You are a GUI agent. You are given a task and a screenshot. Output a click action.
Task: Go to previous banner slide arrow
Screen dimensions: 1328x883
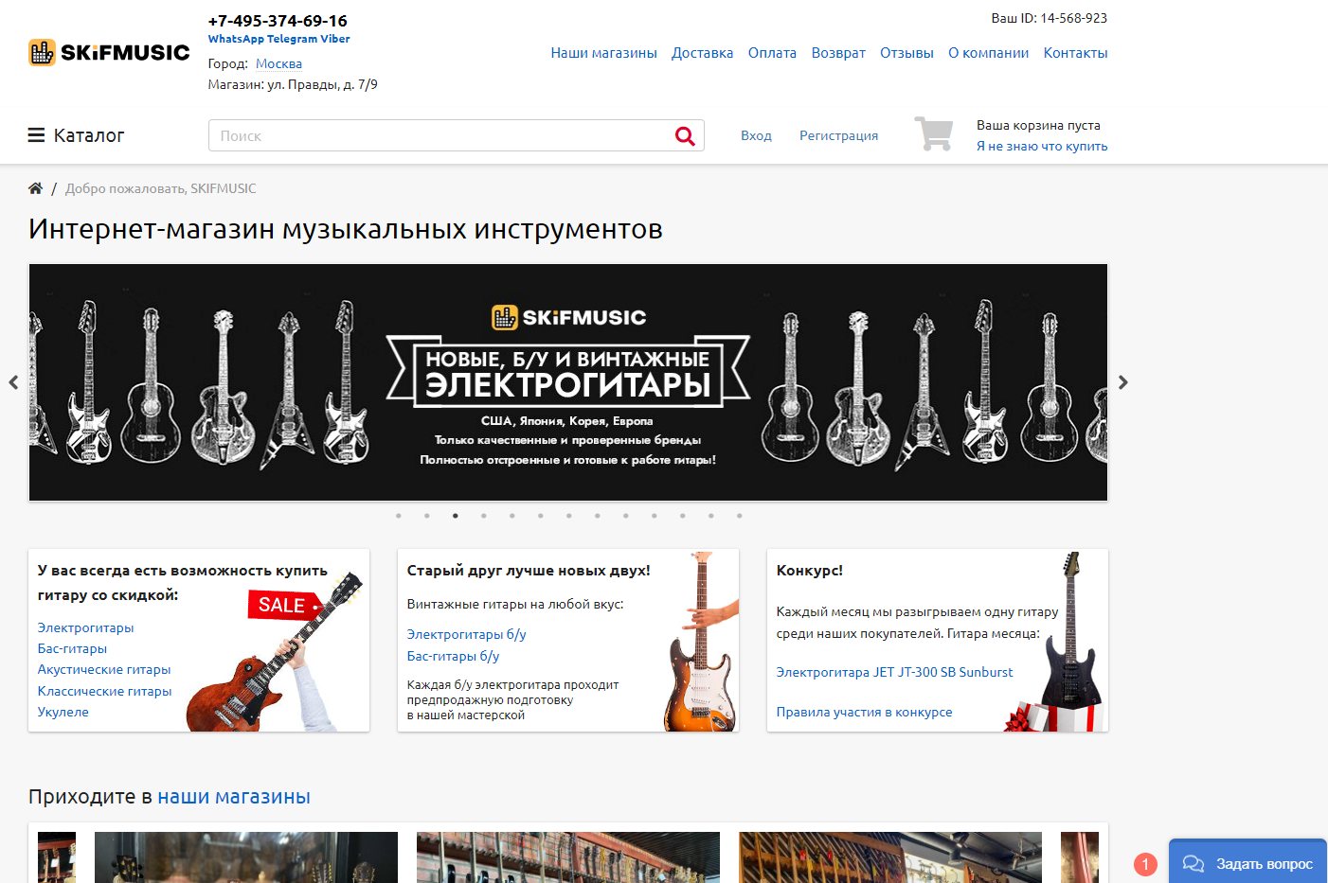tap(13, 382)
